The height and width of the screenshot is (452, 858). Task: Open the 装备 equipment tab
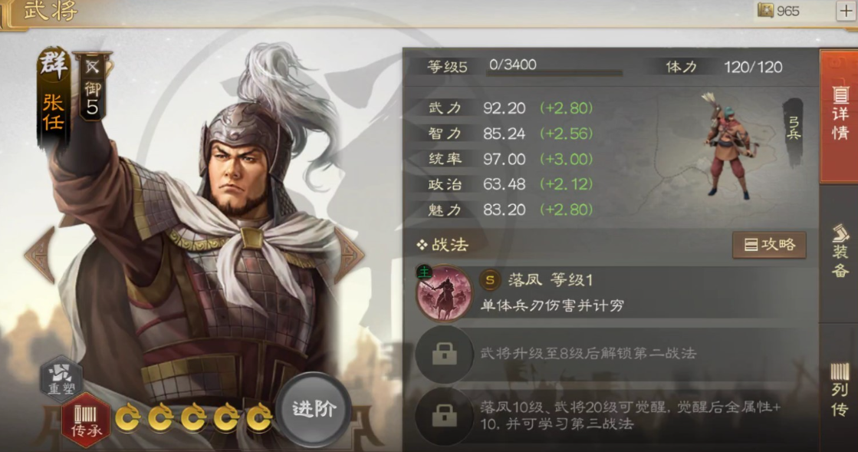tap(840, 250)
